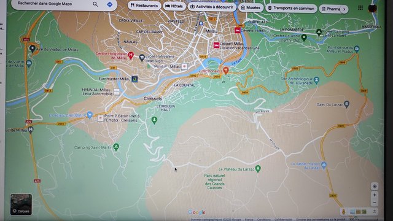Select the 'Transports en commun' chip
Viewport: 393px width, 221px height.
pos(291,8)
